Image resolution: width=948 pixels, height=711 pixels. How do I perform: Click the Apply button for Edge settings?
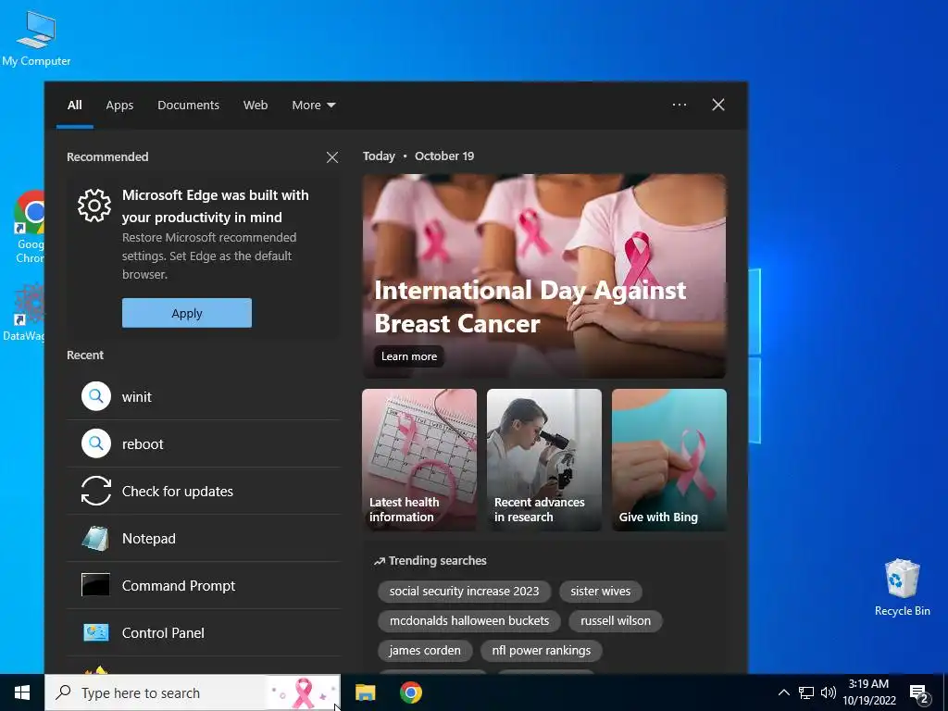187,313
